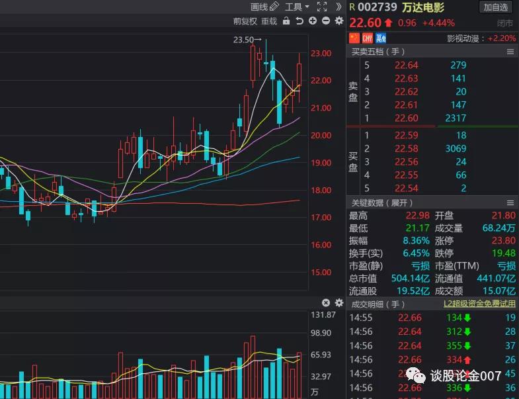Expand the 关键数据 (展开) section
Image resolution: width=519 pixels, height=399 pixels.
(x=382, y=203)
